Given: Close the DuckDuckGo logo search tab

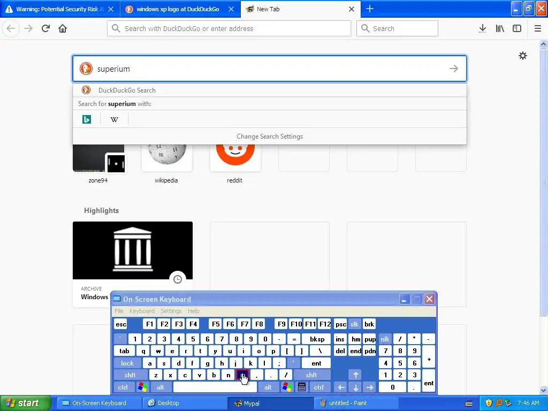Looking at the screenshot, I should 231,9.
